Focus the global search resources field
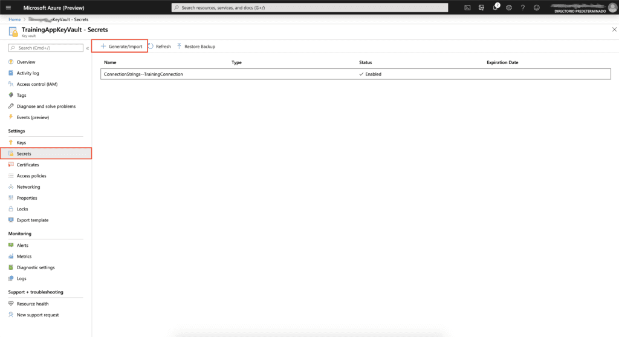 point(309,7)
